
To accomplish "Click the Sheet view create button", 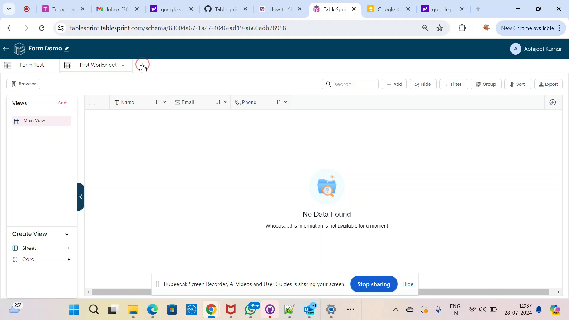I will pos(68,248).
